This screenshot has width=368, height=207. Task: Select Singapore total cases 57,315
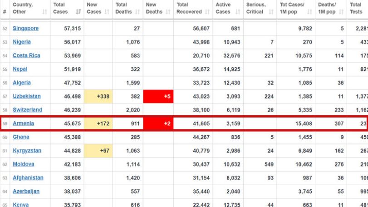click(x=72, y=29)
